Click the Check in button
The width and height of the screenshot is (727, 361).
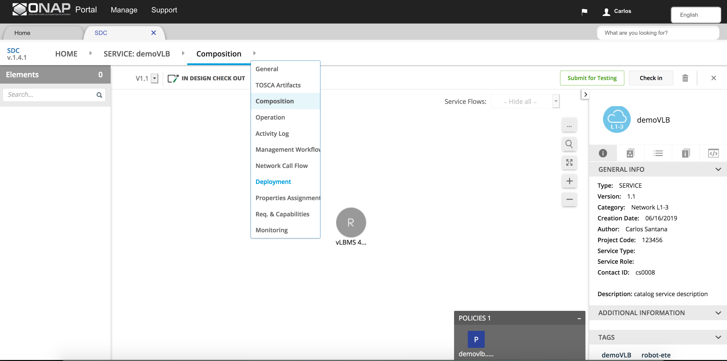tap(651, 78)
